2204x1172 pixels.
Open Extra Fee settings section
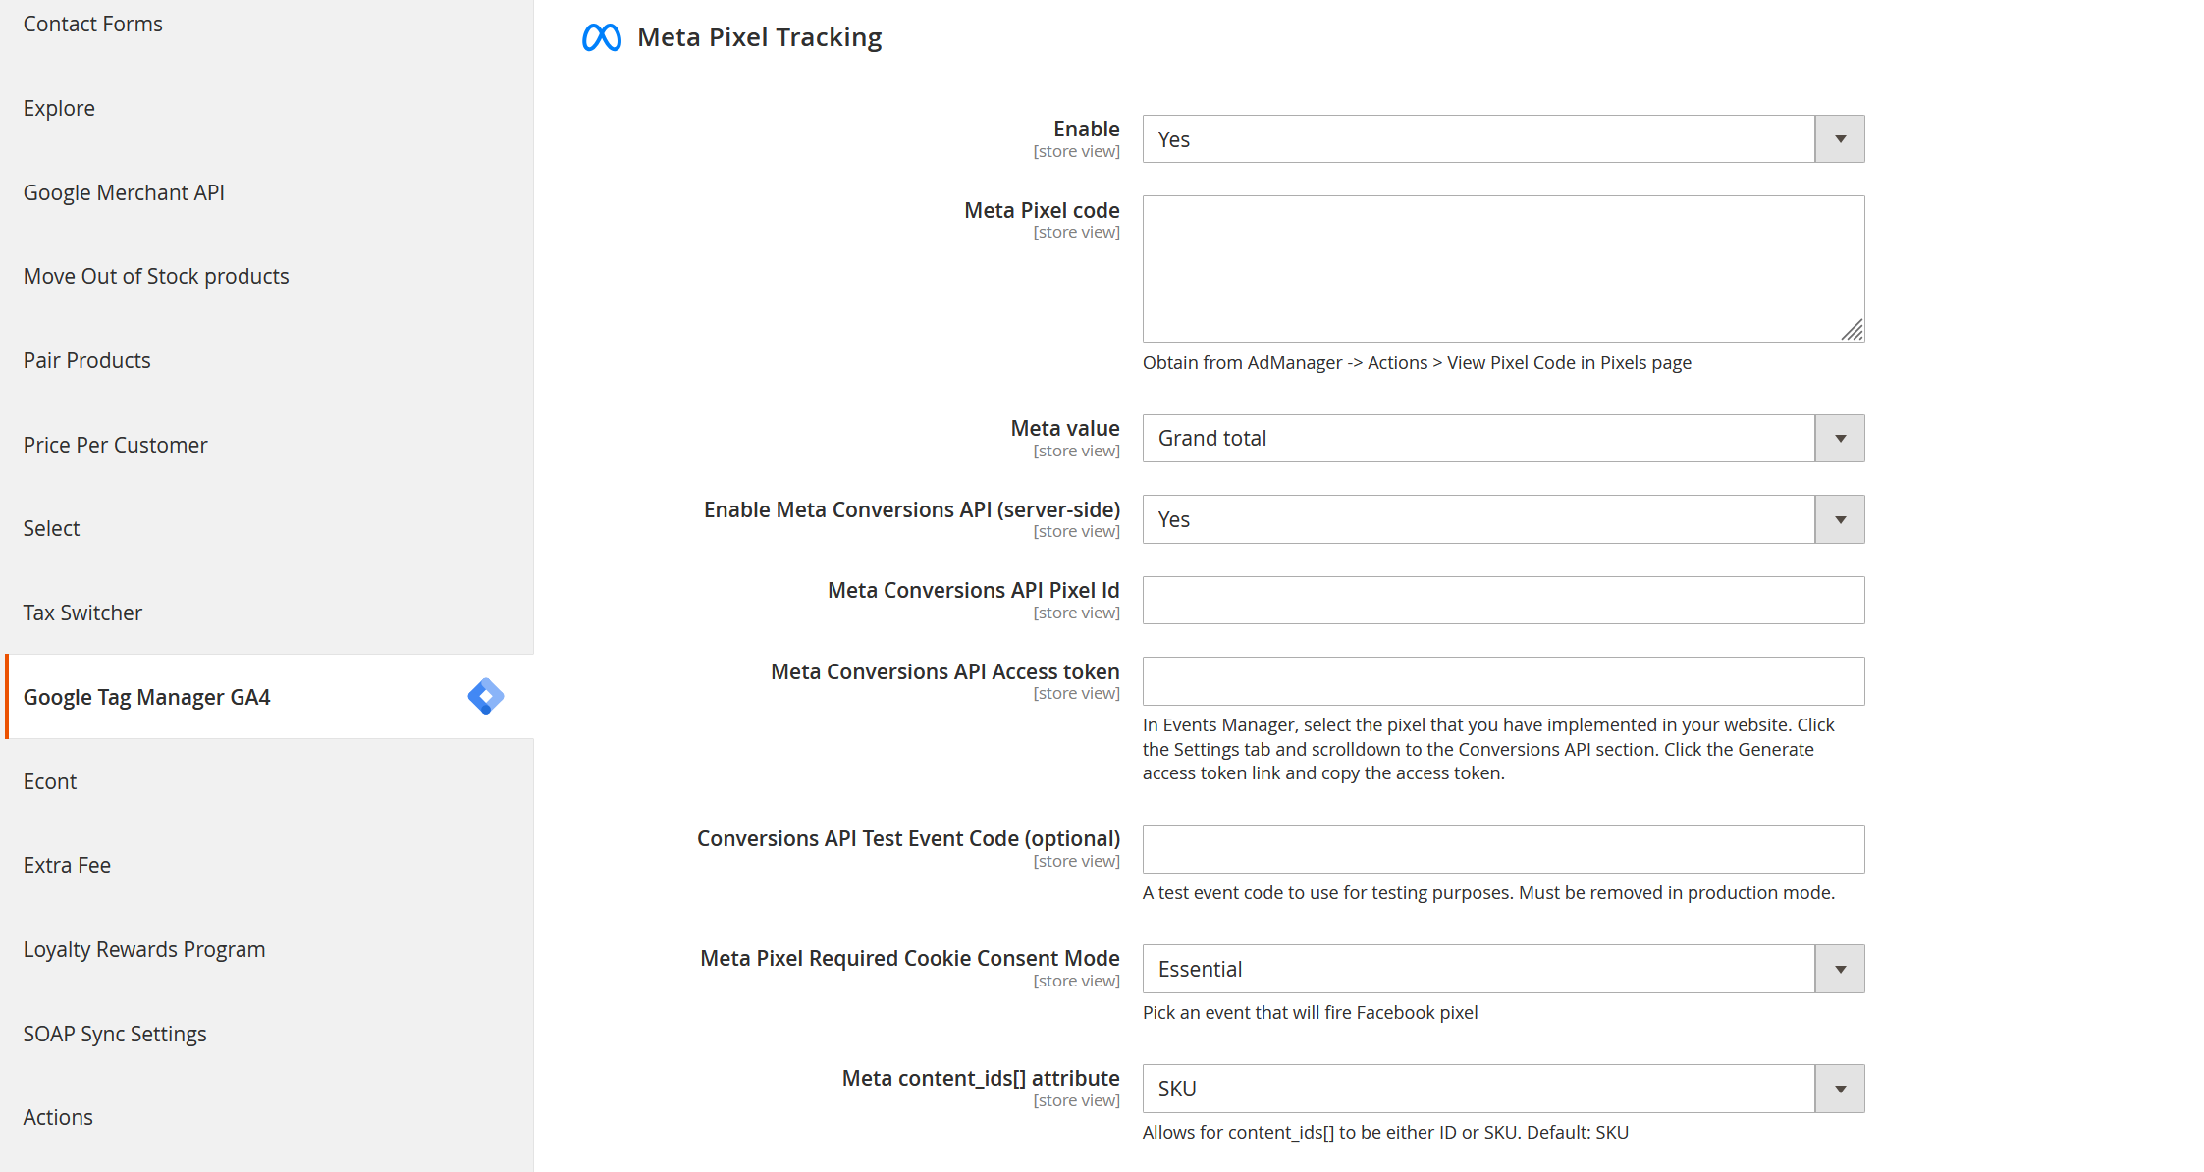point(67,865)
